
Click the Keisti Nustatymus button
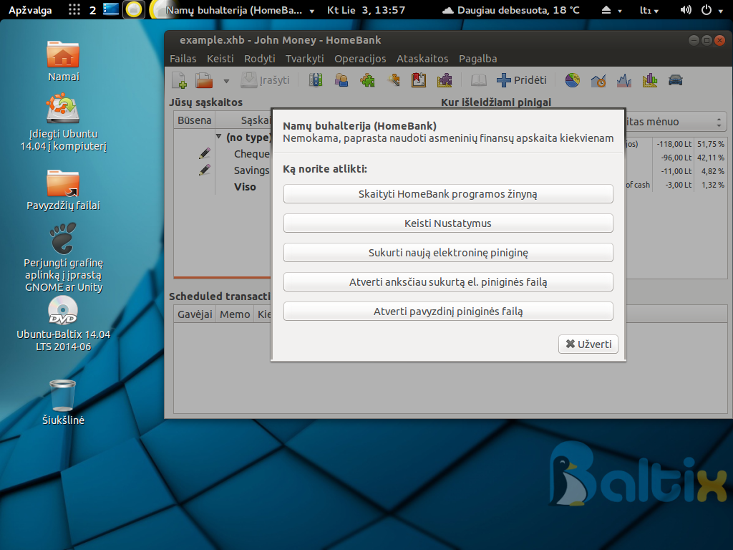click(x=448, y=223)
